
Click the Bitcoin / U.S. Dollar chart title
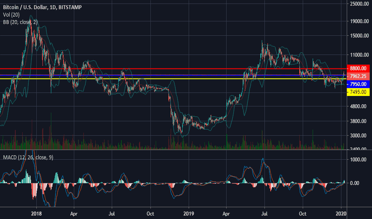(x=42, y=7)
